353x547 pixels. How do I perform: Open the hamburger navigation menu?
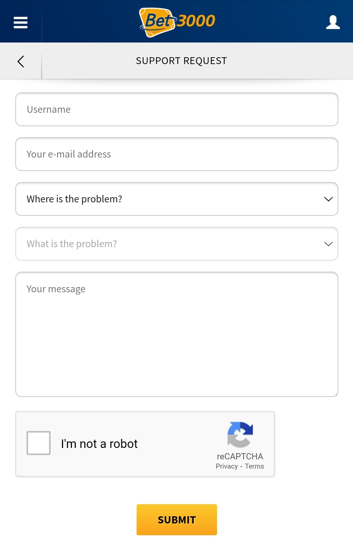(21, 23)
